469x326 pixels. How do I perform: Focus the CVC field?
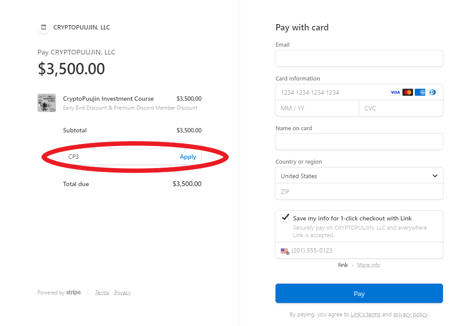tap(401, 108)
